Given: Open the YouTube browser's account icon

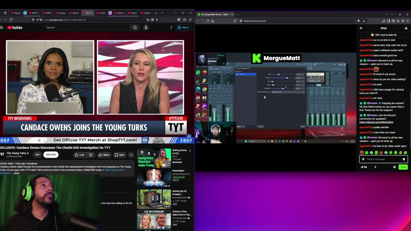Looking at the screenshot, I should tap(179, 20).
